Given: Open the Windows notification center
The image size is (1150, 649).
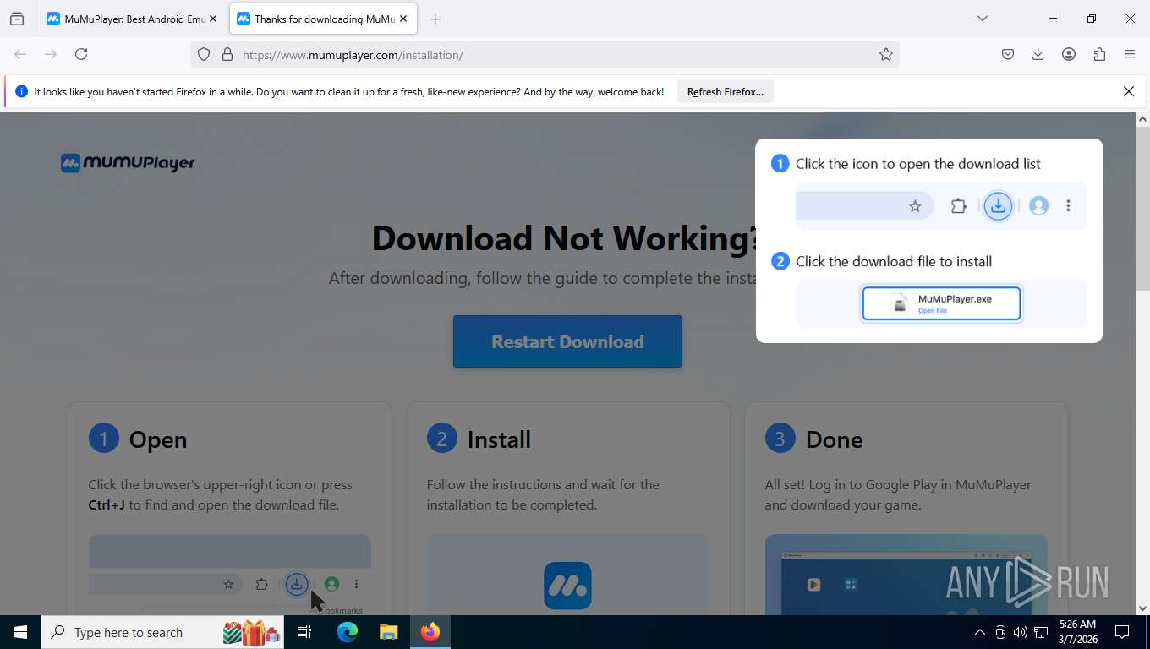Looking at the screenshot, I should coord(1122,632).
